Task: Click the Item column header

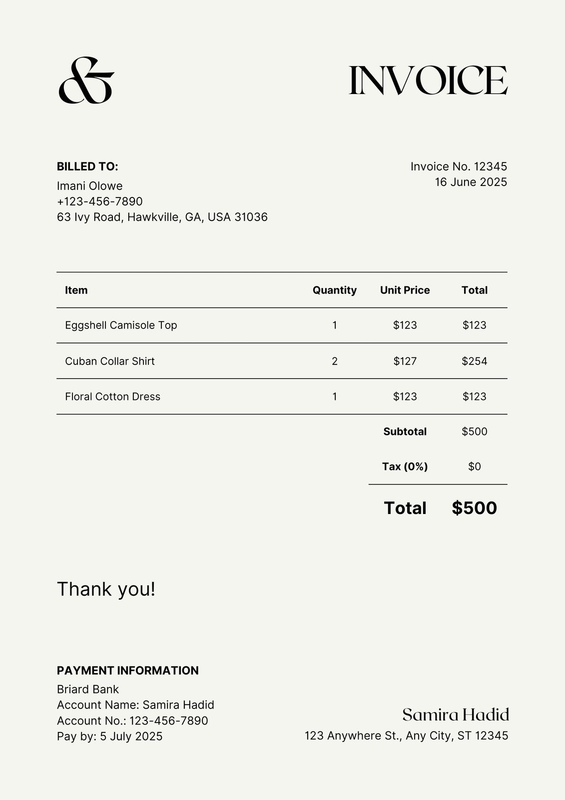Action: (x=76, y=290)
